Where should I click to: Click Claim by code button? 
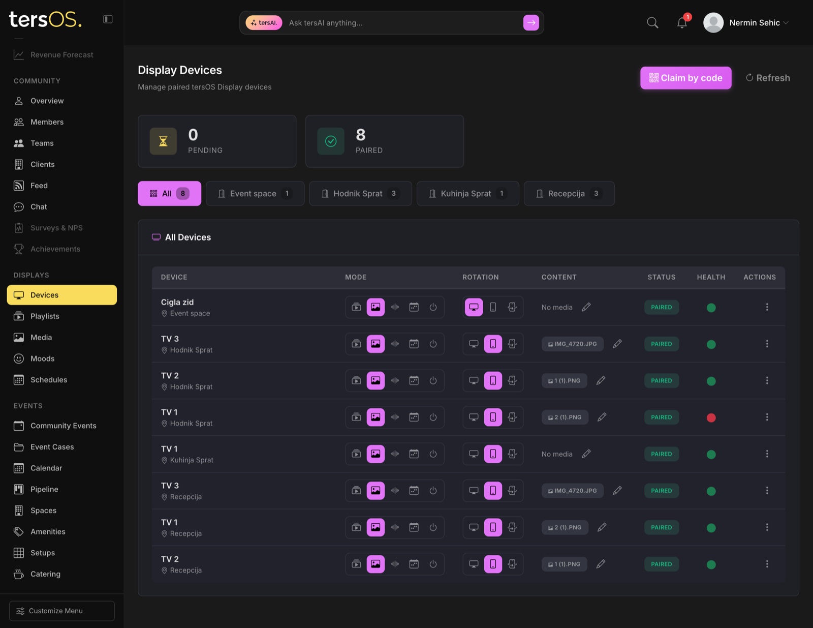pos(685,78)
